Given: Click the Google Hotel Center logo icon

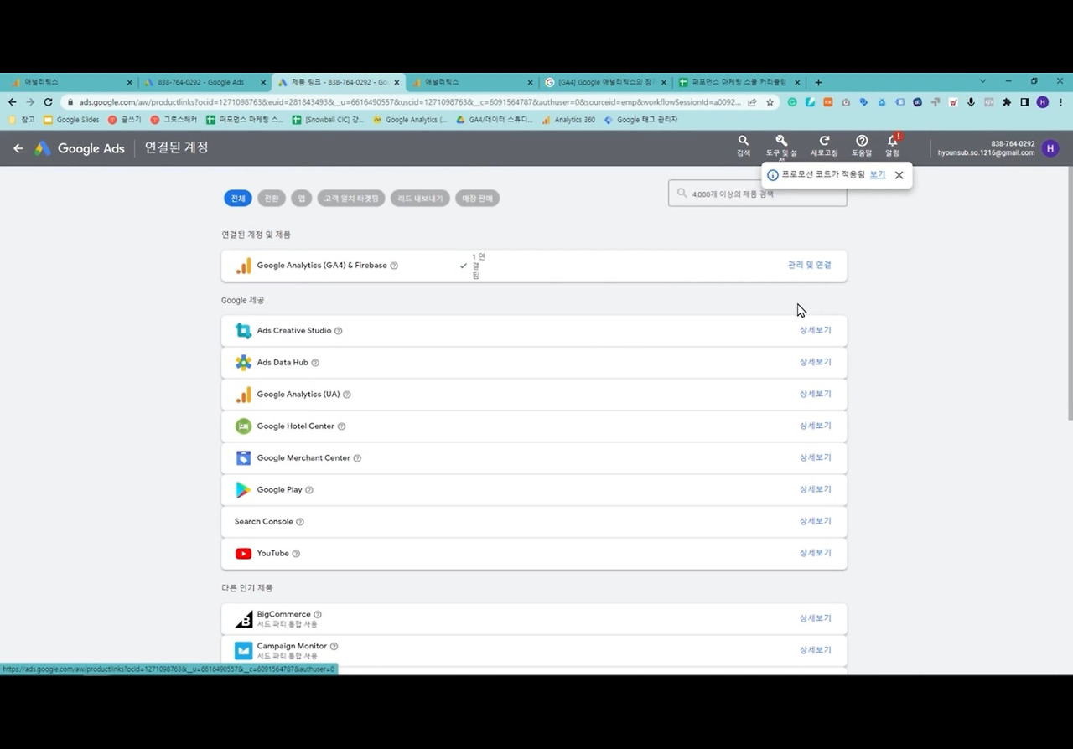Looking at the screenshot, I should click(x=243, y=426).
